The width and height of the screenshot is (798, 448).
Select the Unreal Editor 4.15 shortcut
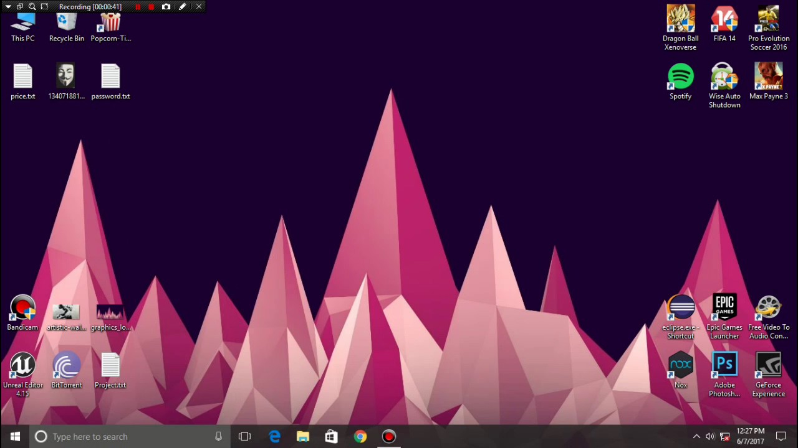tap(22, 375)
